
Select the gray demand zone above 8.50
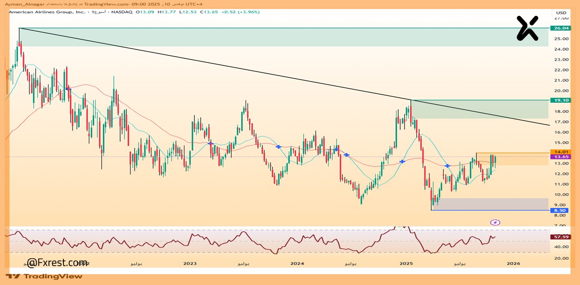tap(489, 204)
